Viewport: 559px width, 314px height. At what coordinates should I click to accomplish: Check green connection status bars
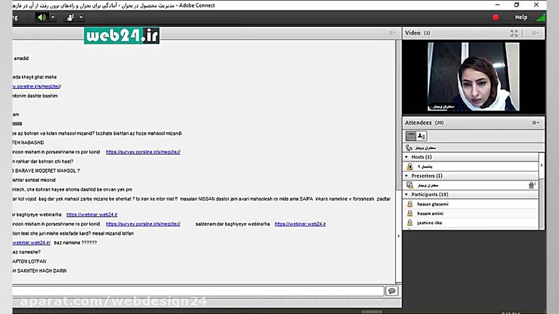(x=541, y=18)
